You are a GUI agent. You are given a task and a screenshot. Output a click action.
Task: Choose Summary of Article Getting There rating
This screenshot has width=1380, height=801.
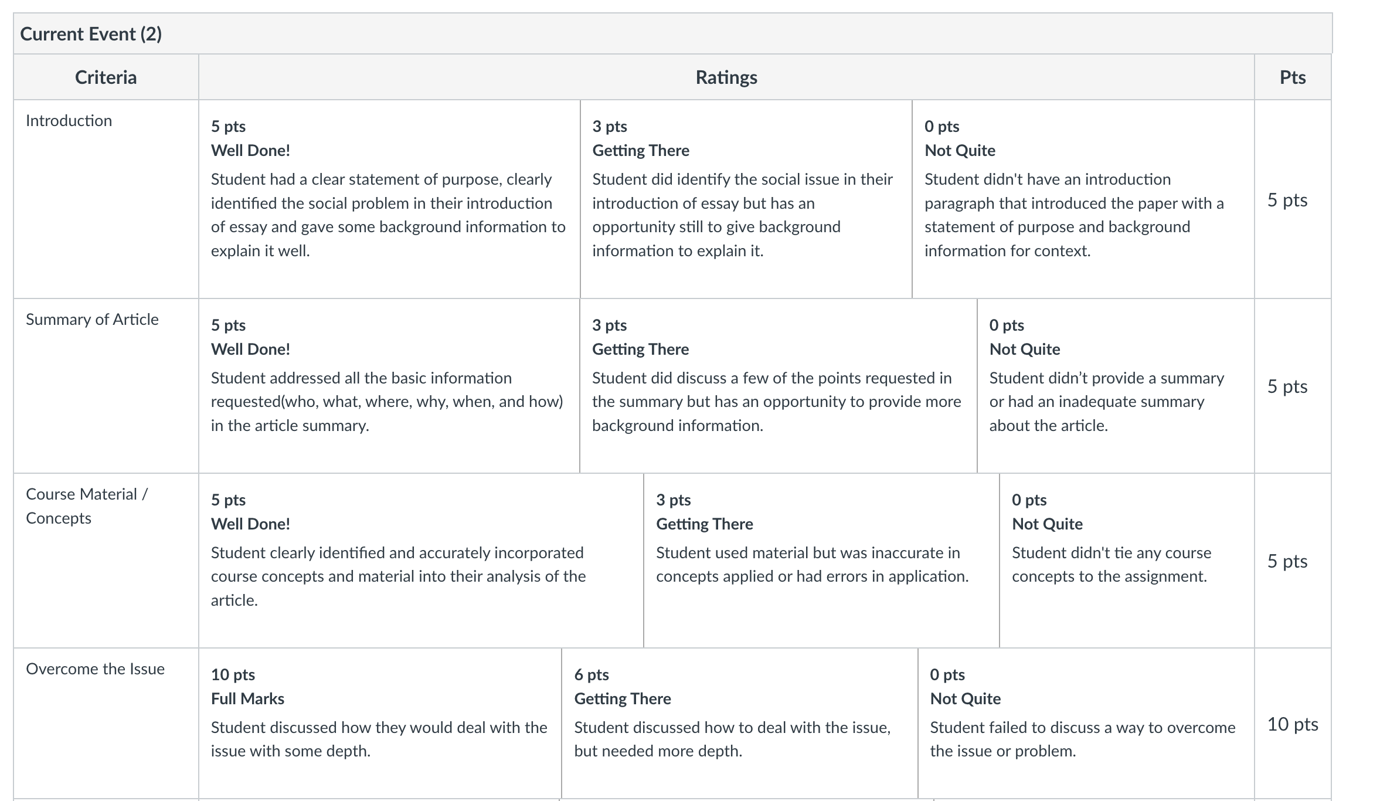pos(779,386)
